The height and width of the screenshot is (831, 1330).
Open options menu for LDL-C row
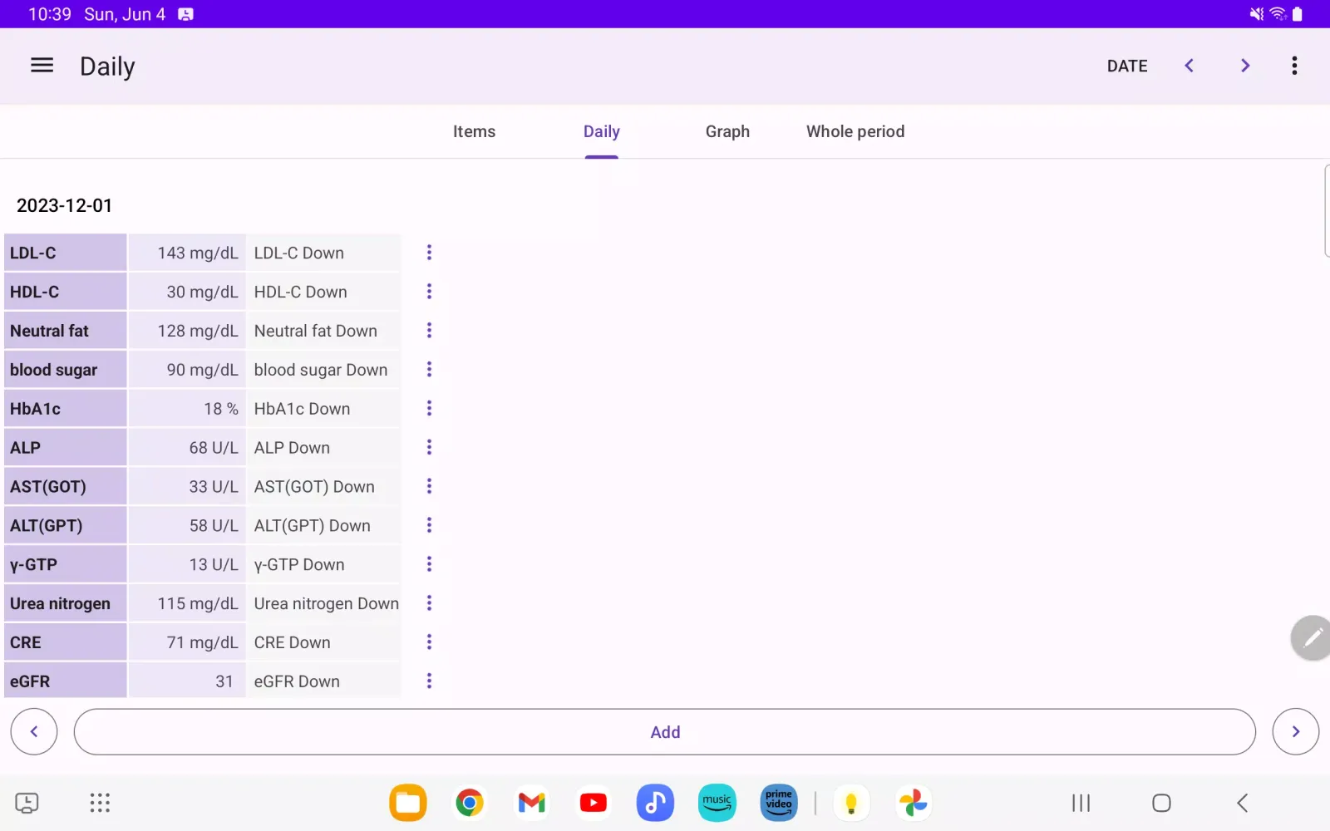pos(429,253)
